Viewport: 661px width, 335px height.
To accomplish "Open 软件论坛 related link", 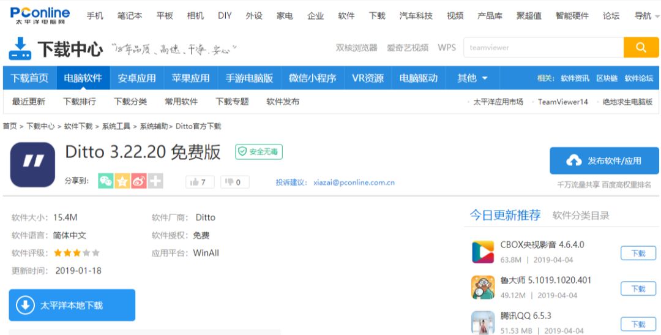I will 638,78.
